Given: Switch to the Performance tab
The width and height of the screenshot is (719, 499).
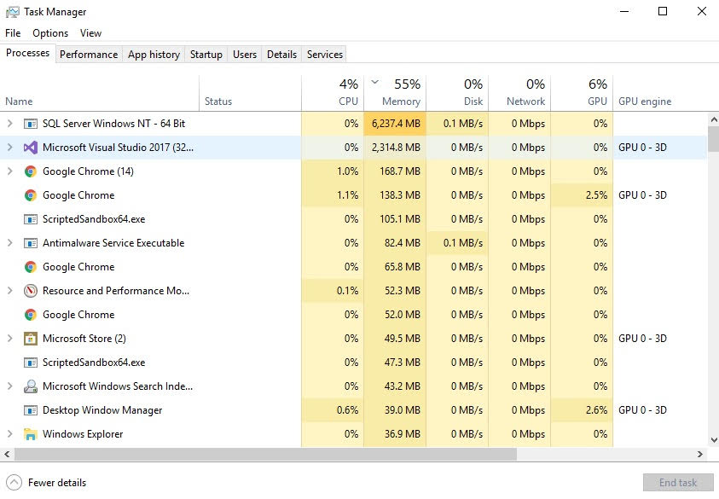Looking at the screenshot, I should (89, 55).
